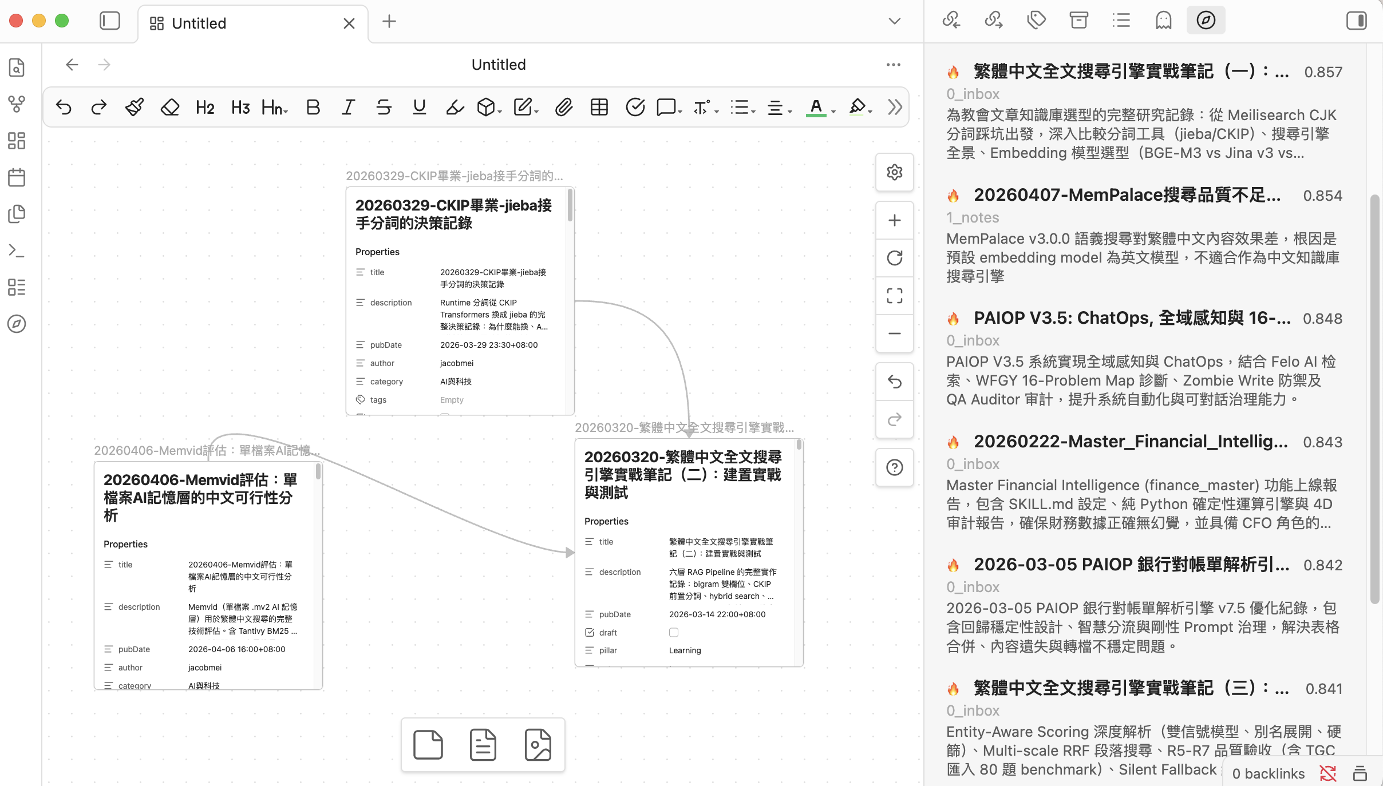Add a blank card to canvas
The height and width of the screenshot is (786, 1383).
click(428, 745)
